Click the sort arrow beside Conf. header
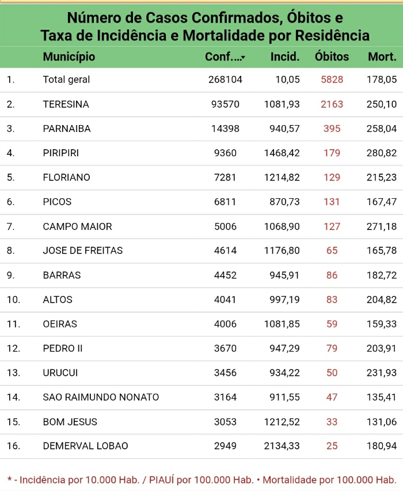 [x=243, y=58]
